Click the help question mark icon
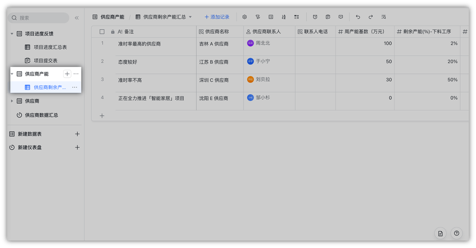This screenshot has width=476, height=248. 456,233
